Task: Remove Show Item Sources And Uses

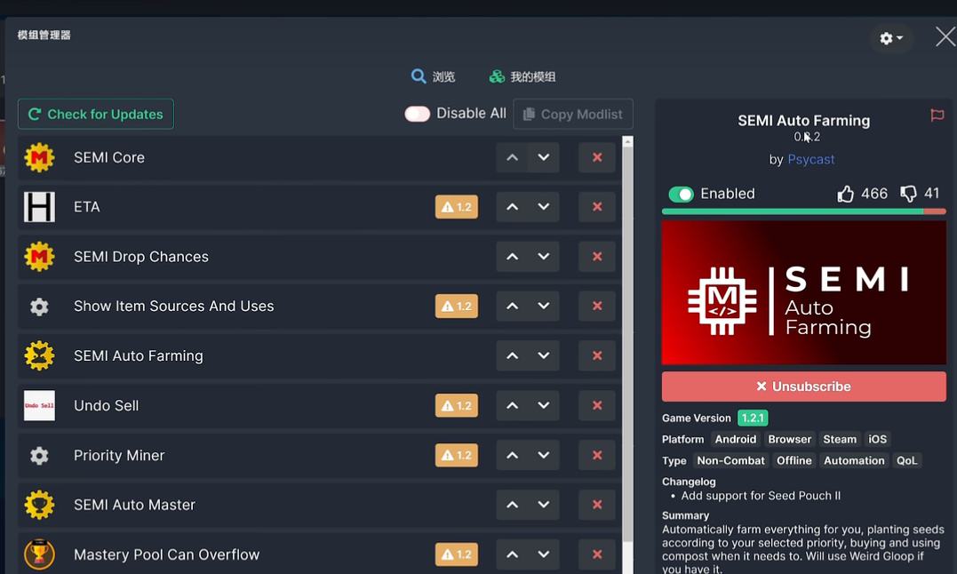Action: [597, 307]
